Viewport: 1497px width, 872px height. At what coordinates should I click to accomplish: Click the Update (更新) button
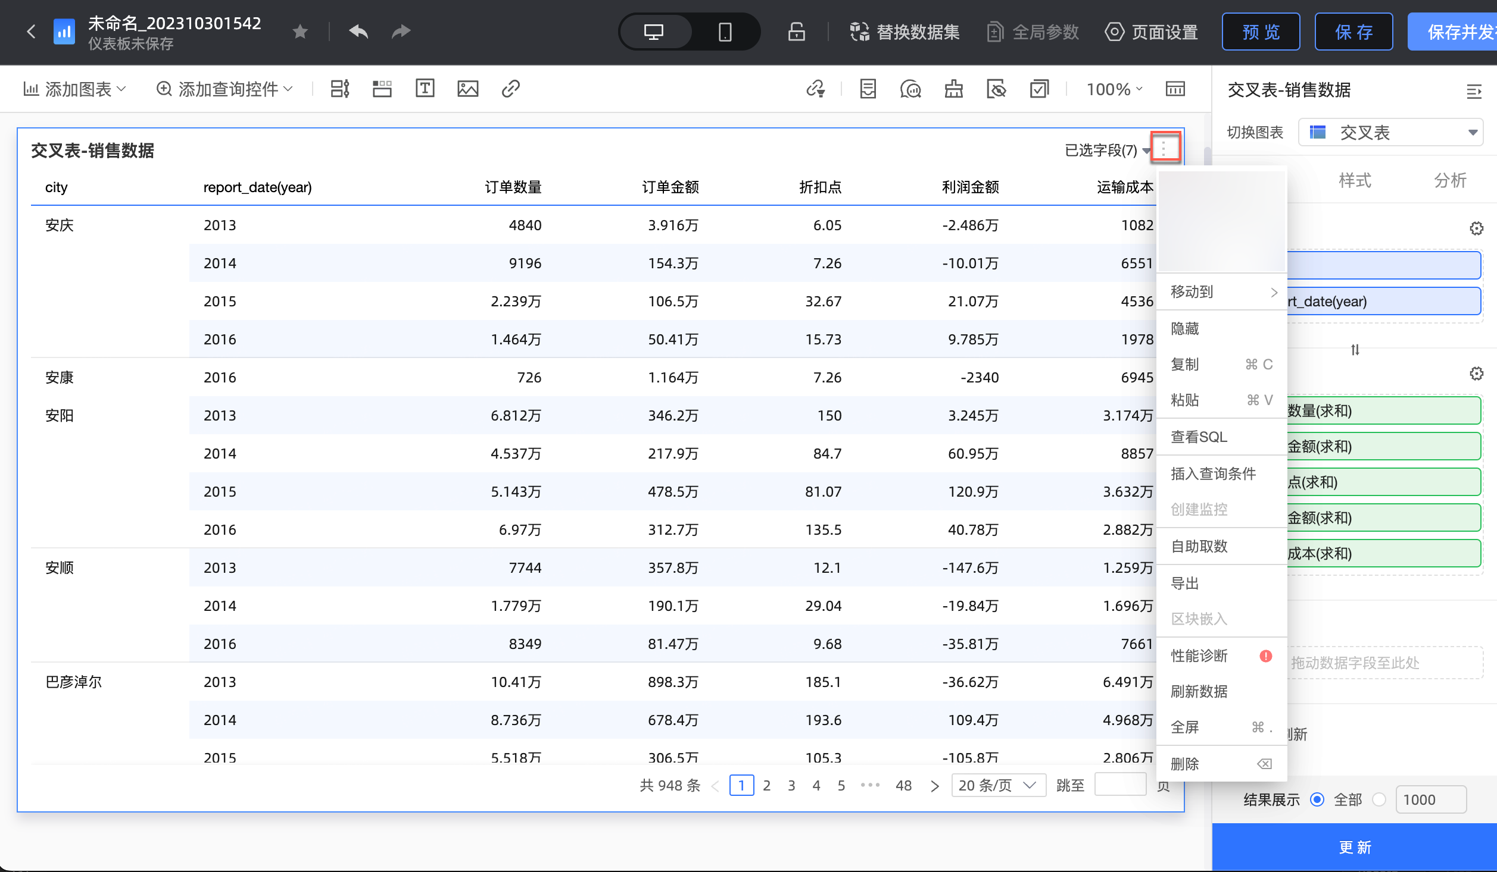pos(1355,848)
